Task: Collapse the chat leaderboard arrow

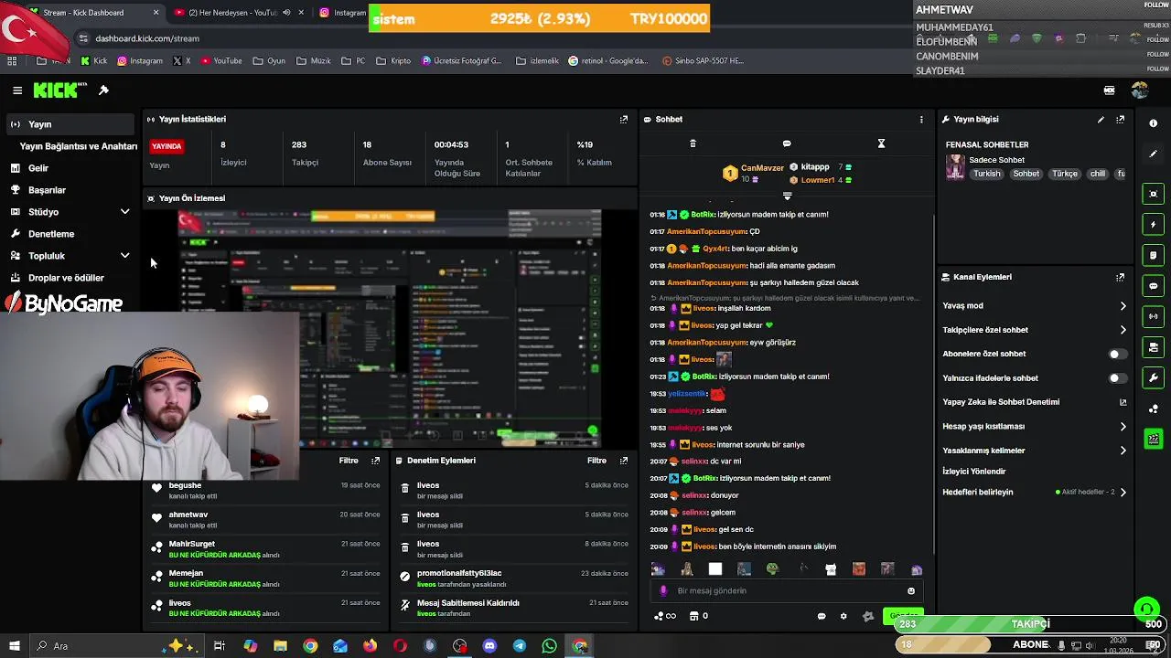Action: (x=787, y=196)
